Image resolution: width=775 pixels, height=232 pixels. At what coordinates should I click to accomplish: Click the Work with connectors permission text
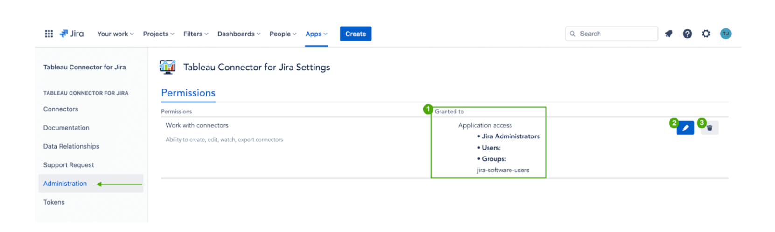tap(197, 125)
